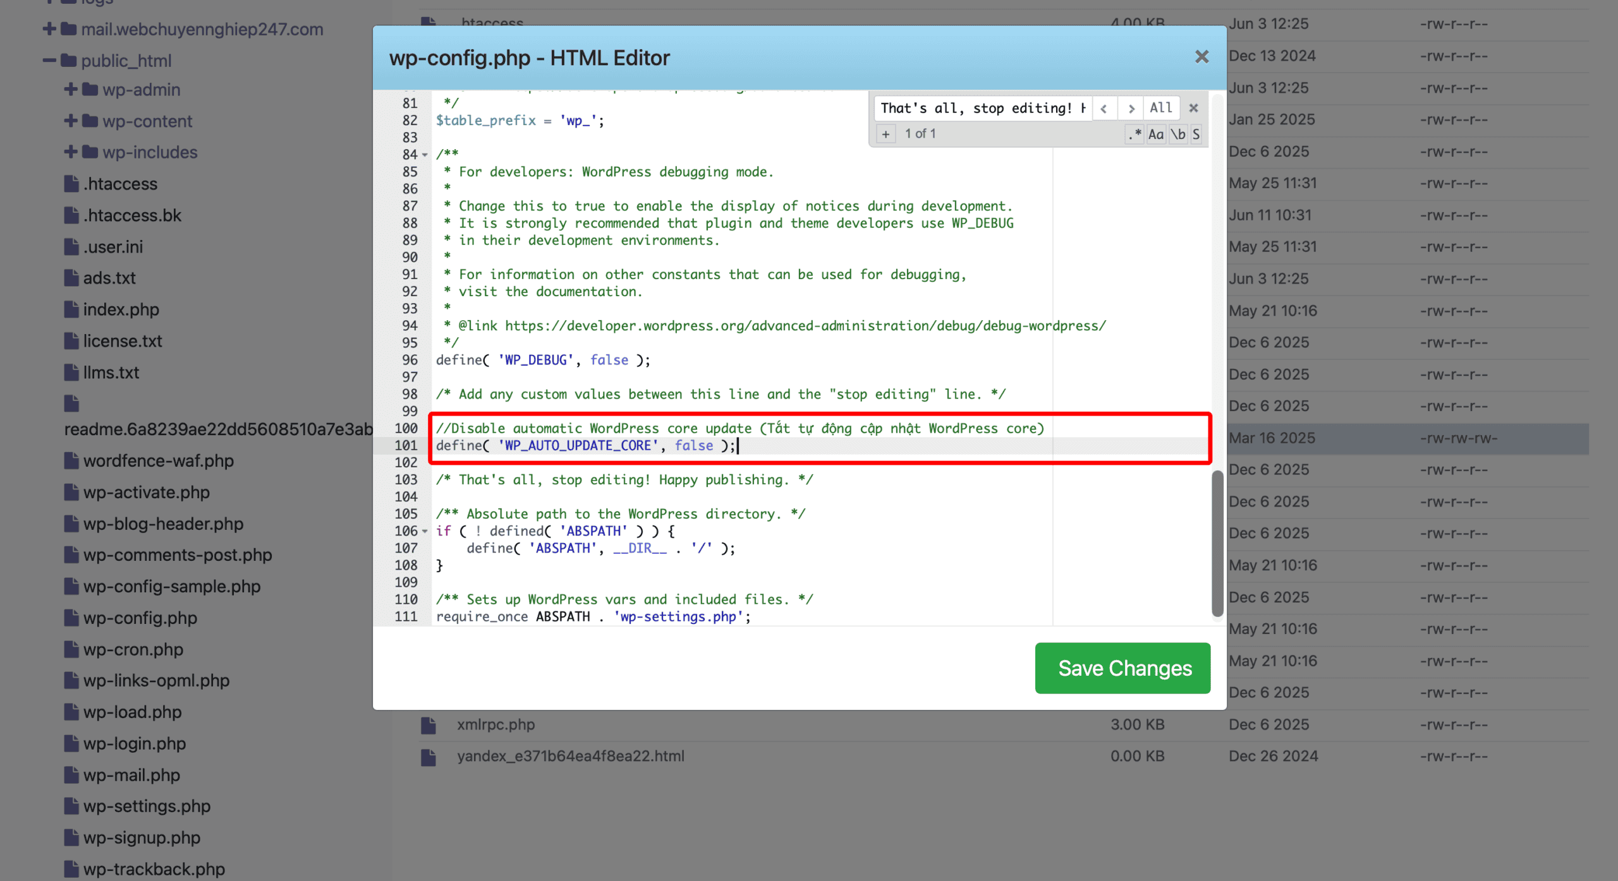The width and height of the screenshot is (1618, 881).
Task: Click the license.txt file icon
Action: [71, 341]
